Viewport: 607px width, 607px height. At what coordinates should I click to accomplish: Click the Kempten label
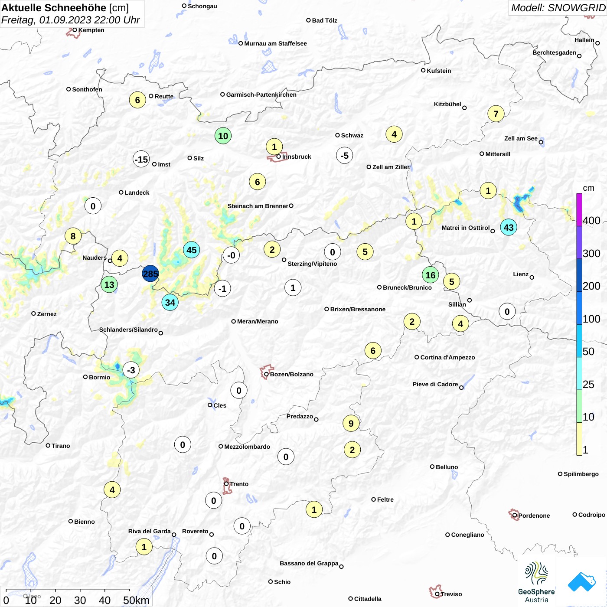(91, 30)
